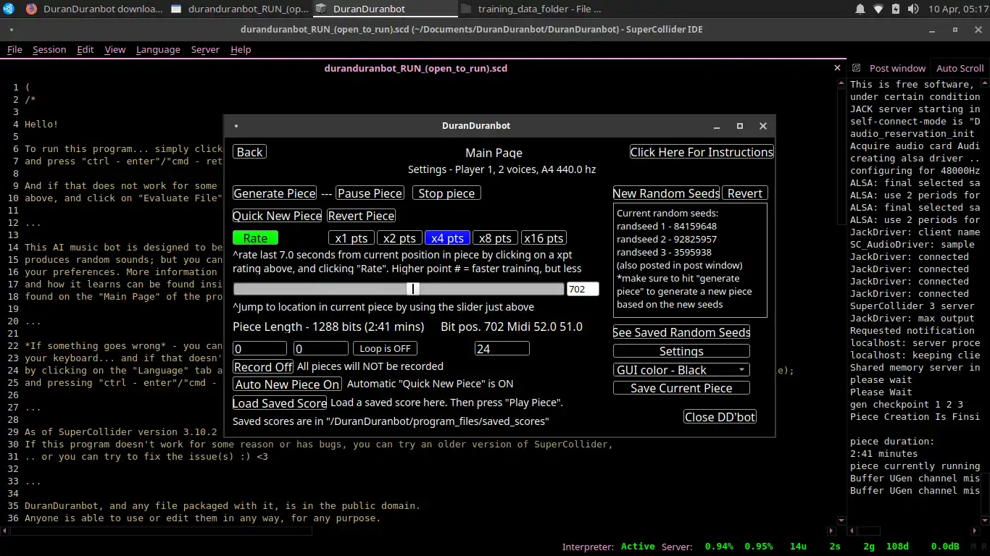This screenshot has height=556, width=990.
Task: Toggle the Record Off button
Action: tap(263, 367)
